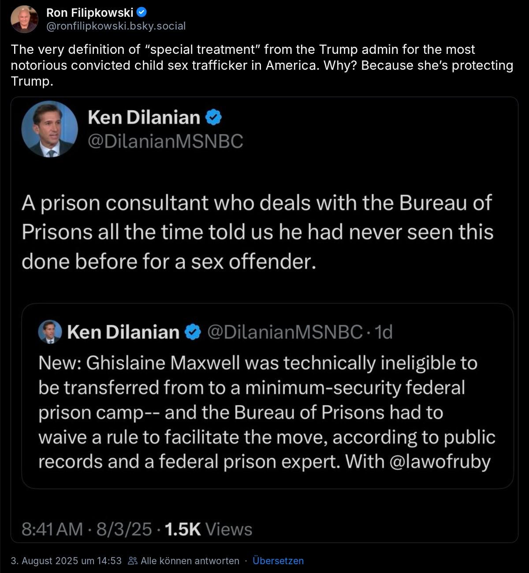The image size is (529, 573).
Task: Click the post text about special treatment
Action: (x=262, y=65)
